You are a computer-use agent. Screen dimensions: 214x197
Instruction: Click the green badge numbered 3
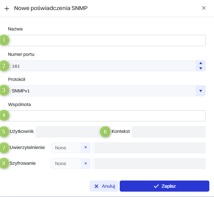4,90
